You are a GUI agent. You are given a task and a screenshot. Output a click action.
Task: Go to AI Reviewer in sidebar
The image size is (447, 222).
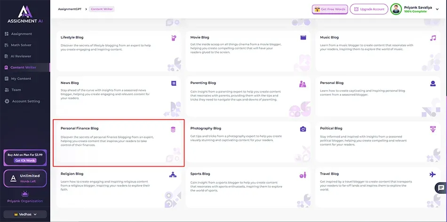coord(21,56)
